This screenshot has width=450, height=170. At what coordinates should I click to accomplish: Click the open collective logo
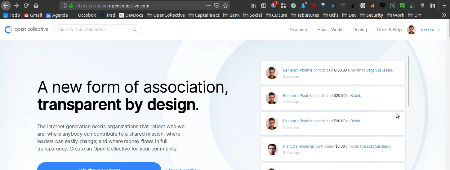[x=26, y=29]
